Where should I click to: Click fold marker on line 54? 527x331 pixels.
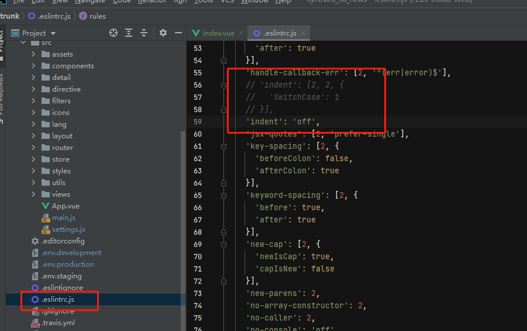point(223,61)
